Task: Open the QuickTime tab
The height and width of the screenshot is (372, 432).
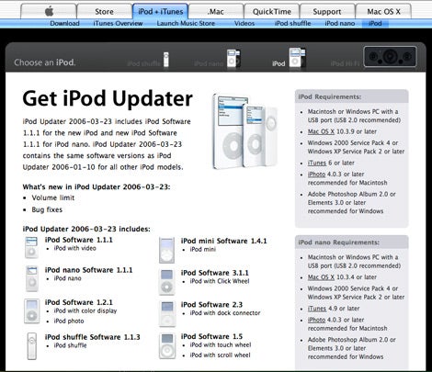Action: [272, 11]
